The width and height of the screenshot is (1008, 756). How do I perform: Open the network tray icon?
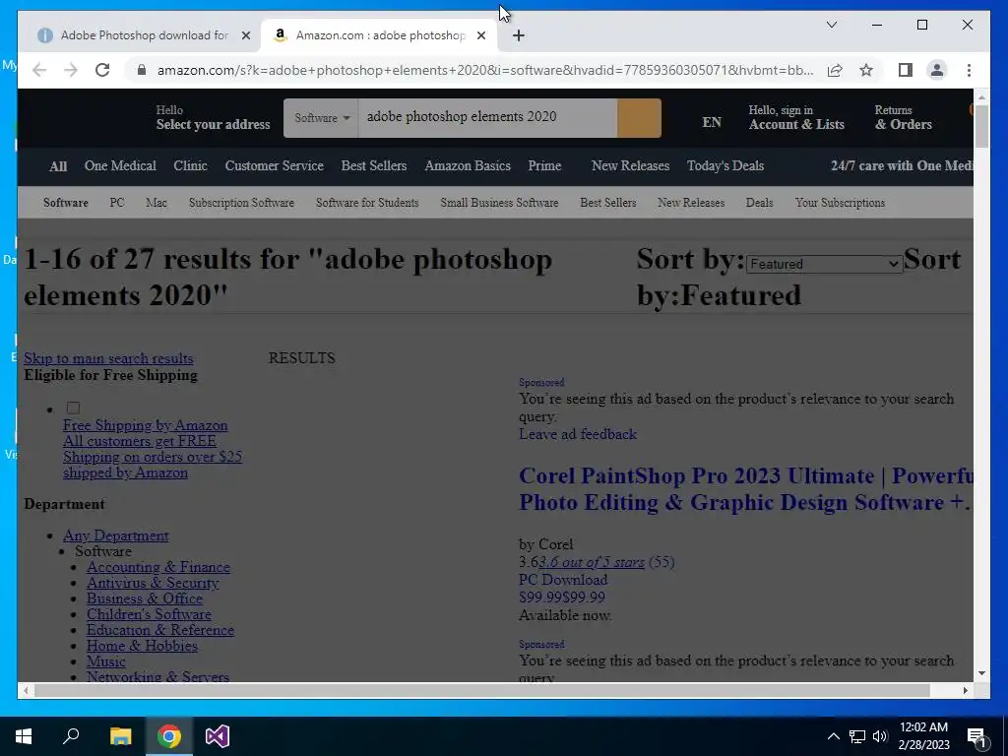pos(857,736)
